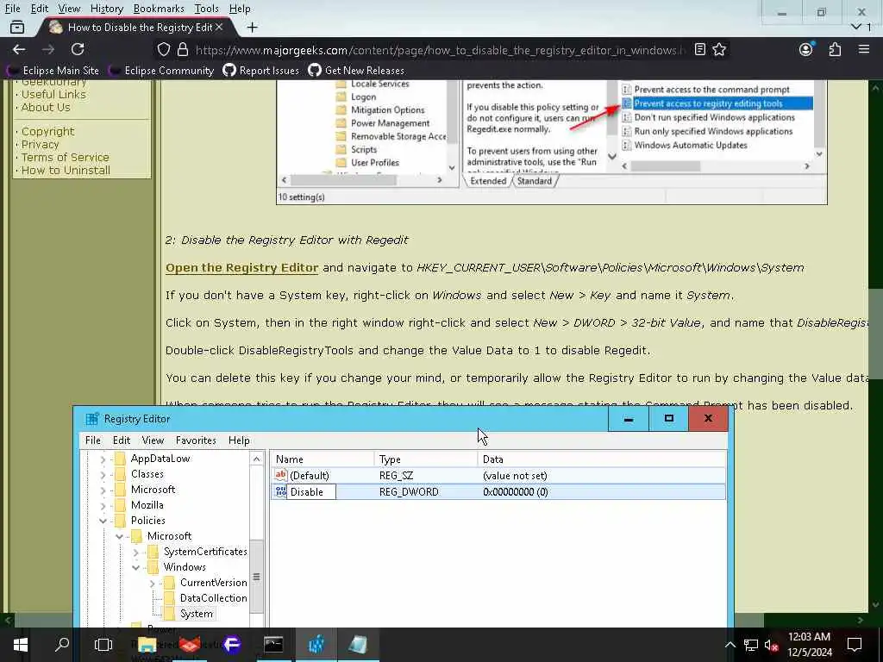Open a new tab with the plus button

click(x=253, y=27)
